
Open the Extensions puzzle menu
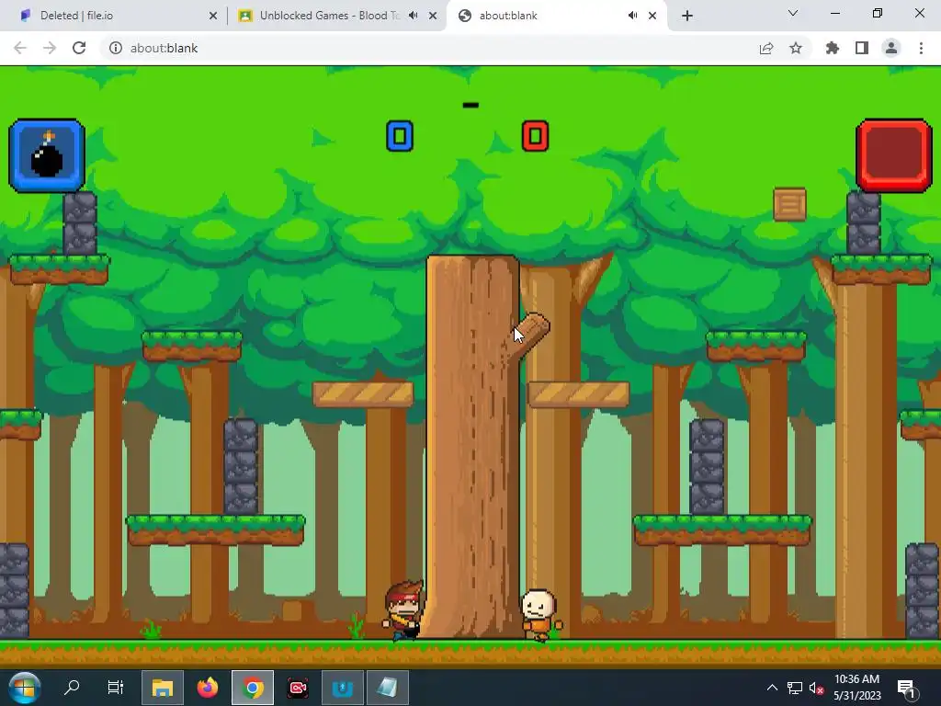tap(833, 48)
